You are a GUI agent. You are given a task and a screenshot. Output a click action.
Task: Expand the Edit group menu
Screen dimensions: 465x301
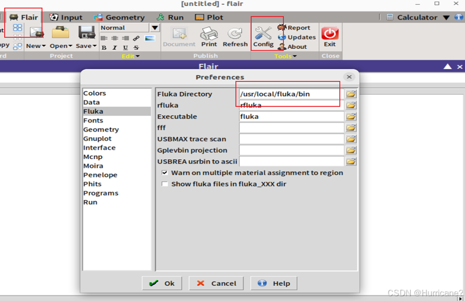[x=131, y=56]
